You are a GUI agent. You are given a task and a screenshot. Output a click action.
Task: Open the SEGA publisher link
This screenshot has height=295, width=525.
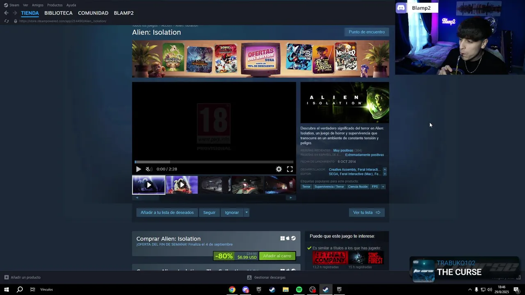[333, 174]
